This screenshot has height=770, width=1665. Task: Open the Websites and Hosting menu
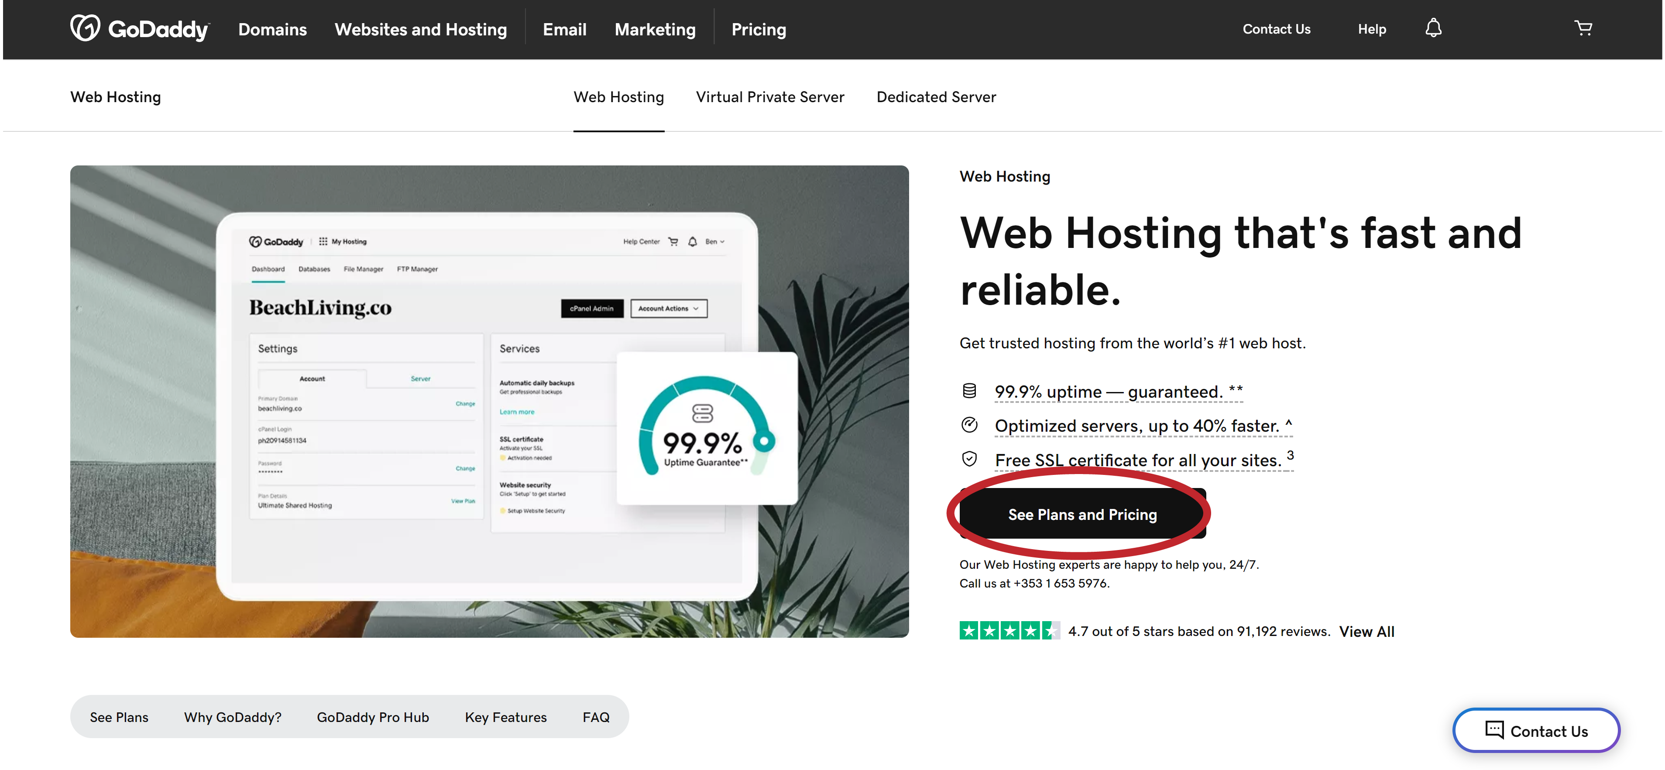click(x=421, y=29)
